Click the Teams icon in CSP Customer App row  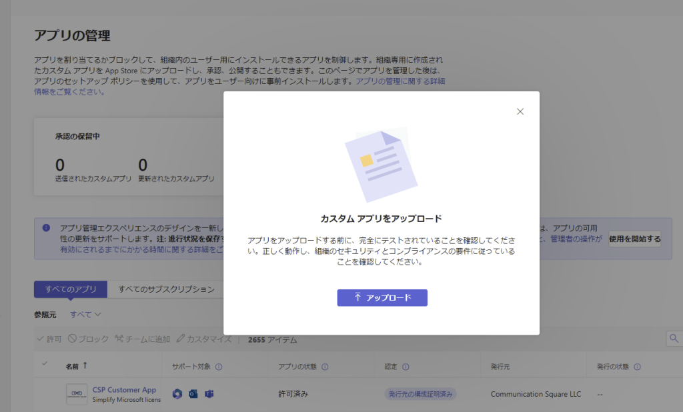click(x=209, y=394)
